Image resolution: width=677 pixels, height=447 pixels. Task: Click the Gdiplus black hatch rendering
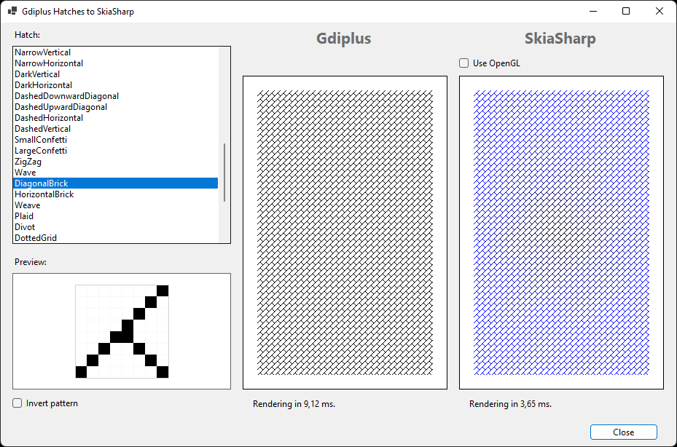[x=345, y=232]
